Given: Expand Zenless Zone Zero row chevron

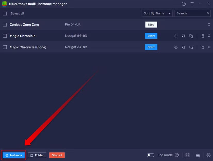Looking at the screenshot, I should click(209, 25).
